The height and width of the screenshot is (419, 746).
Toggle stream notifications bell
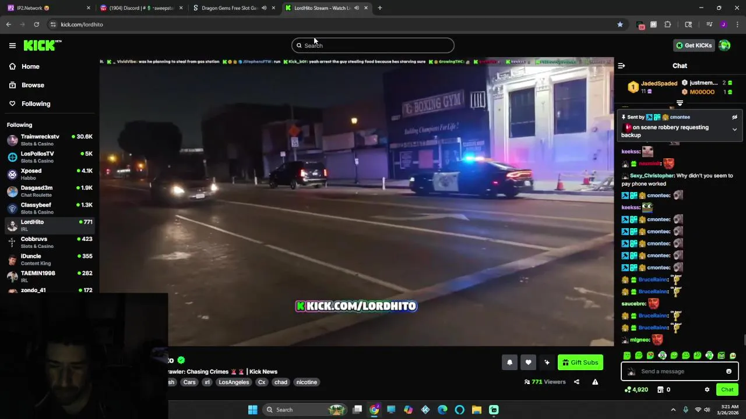point(509,363)
